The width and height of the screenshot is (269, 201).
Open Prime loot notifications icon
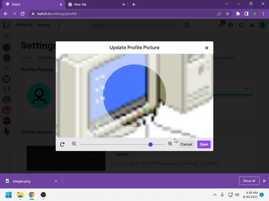221,25
